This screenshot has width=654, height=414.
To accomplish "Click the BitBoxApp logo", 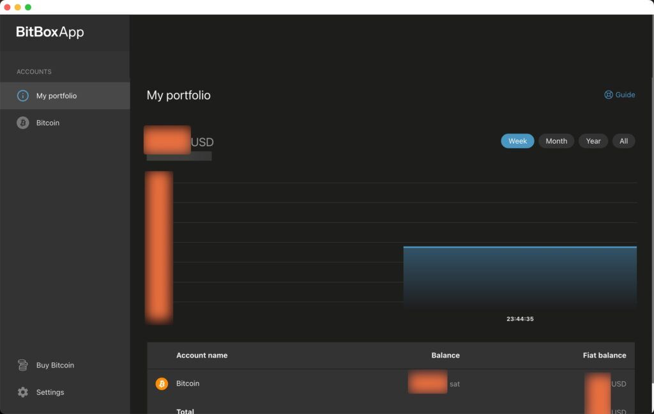I will pyautogui.click(x=50, y=32).
